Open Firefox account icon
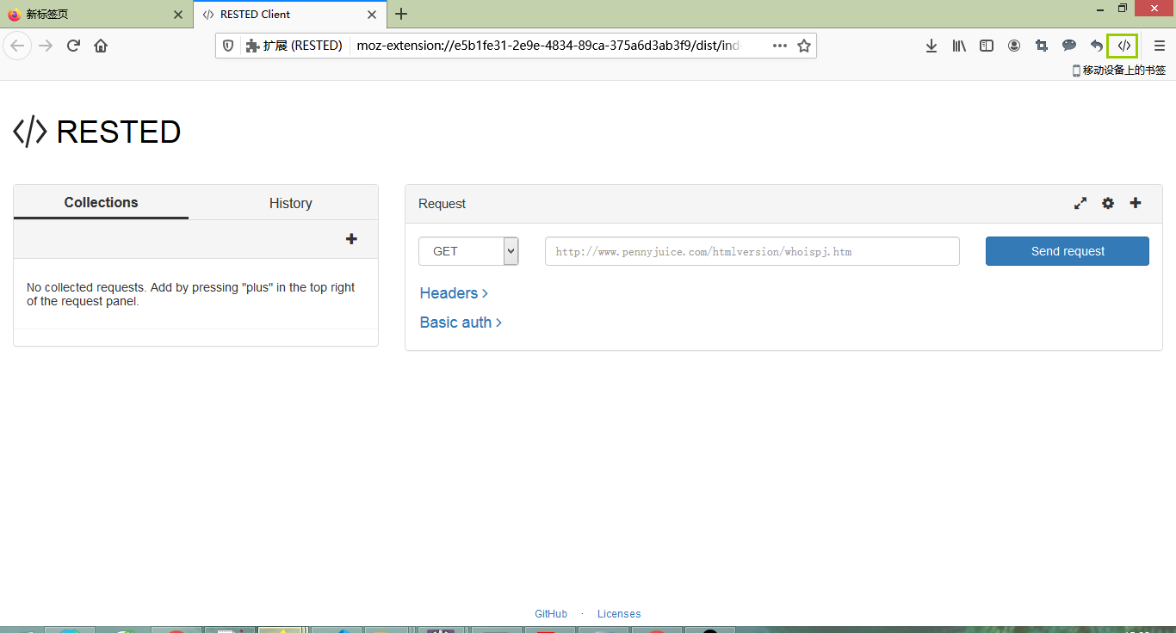1176x633 pixels. pyautogui.click(x=1014, y=46)
